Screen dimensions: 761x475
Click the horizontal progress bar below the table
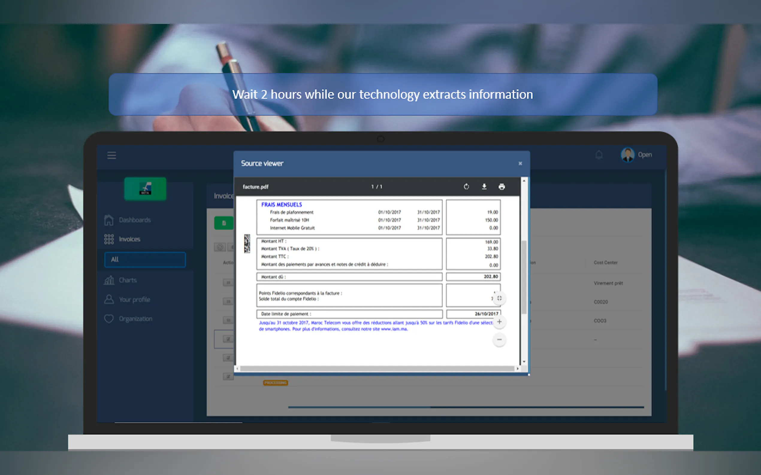466,407
